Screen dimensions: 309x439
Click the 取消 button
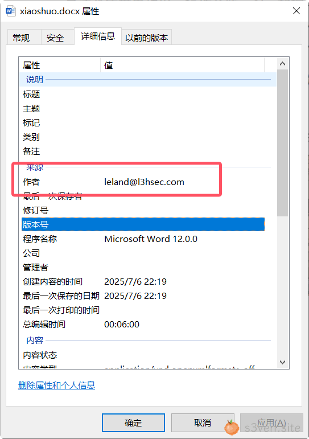[203, 422]
